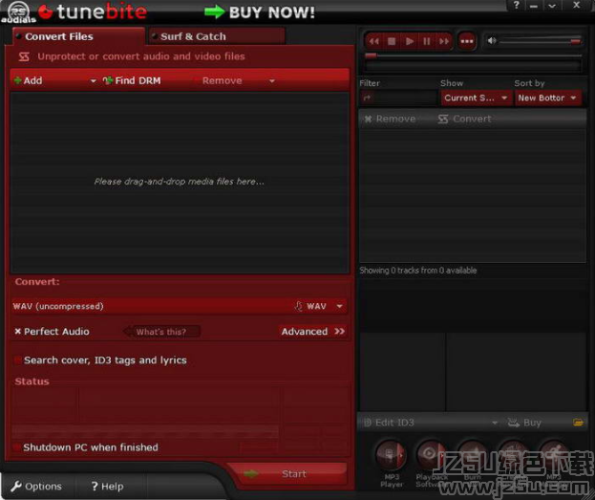Screen dimensions: 595x500
Task: Click the chevron-down title bar button
Action: [552, 6]
